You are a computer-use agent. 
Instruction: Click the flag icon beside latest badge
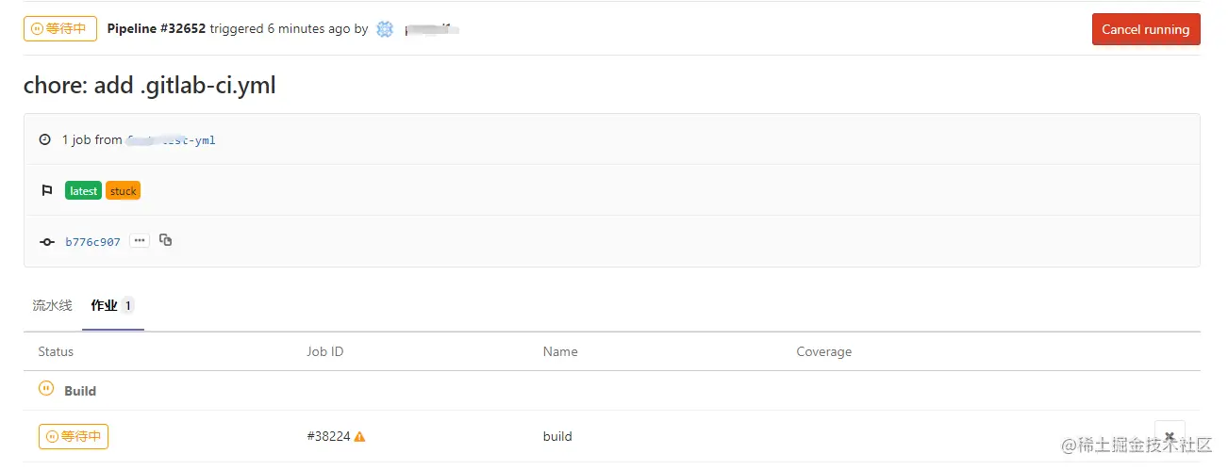click(x=47, y=191)
